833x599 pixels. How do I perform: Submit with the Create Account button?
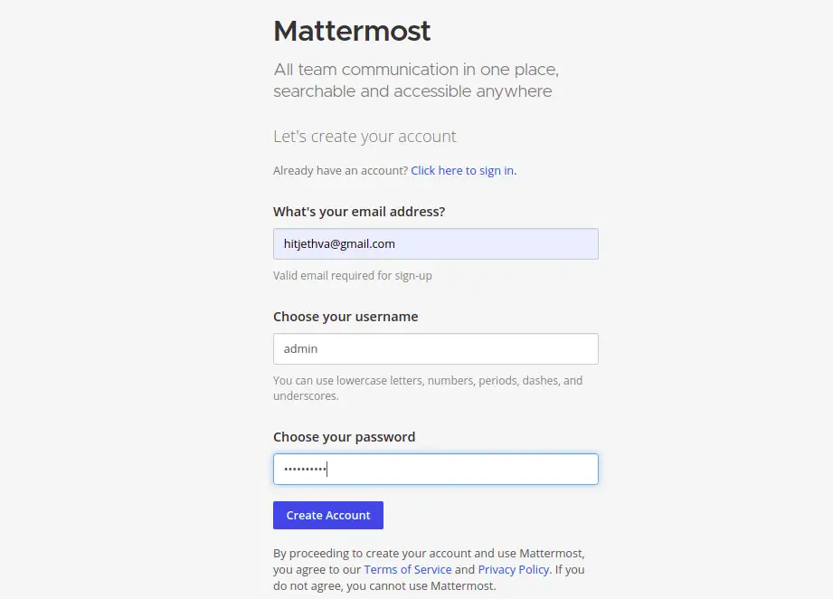[x=328, y=515]
